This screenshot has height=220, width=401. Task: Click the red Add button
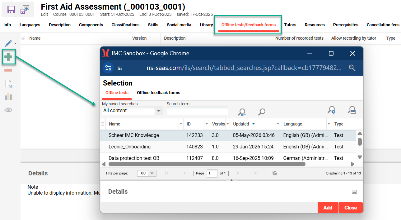[x=328, y=208]
